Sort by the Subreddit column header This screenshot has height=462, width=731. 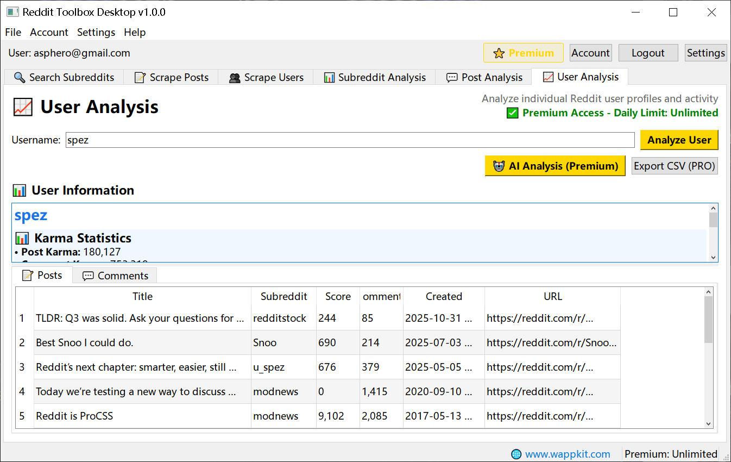pos(284,296)
